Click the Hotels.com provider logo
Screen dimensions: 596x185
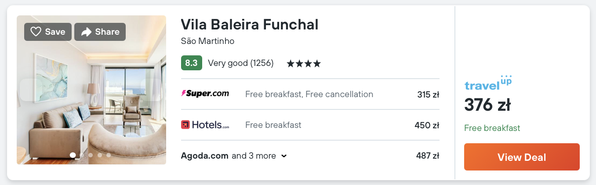pyautogui.click(x=205, y=125)
